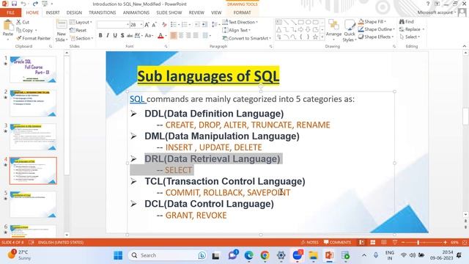
Task: Open the Align Text dropdown
Action: pyautogui.click(x=236, y=30)
